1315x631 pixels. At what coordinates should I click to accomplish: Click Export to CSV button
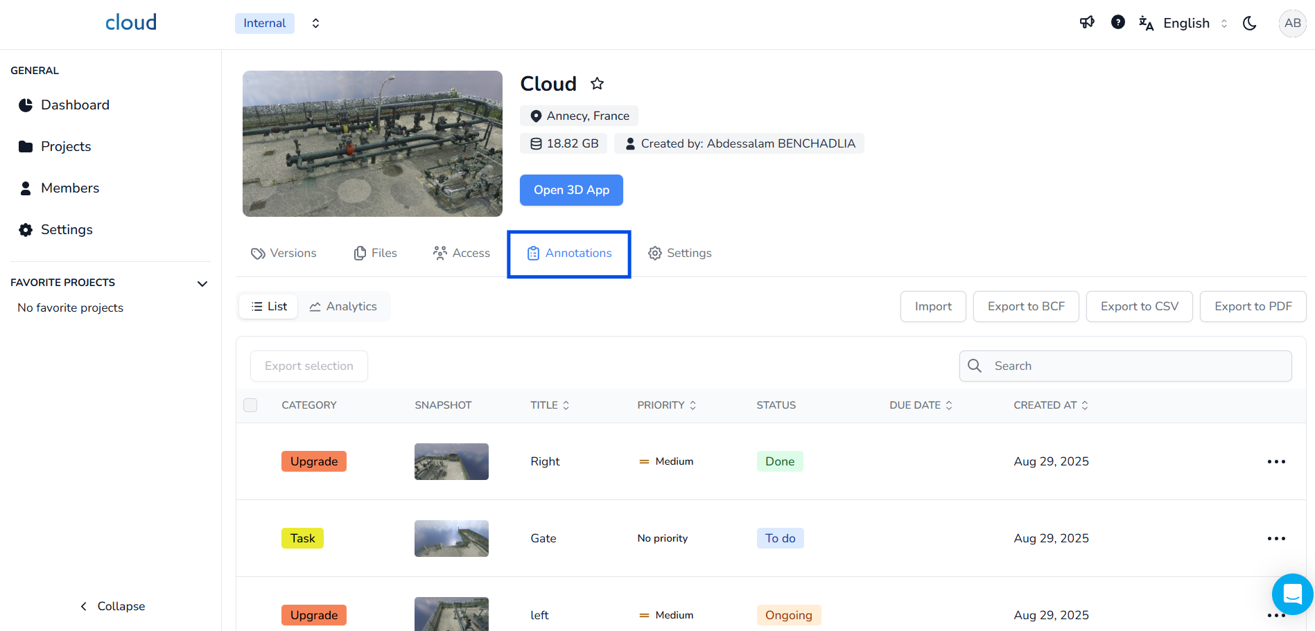[x=1139, y=307]
